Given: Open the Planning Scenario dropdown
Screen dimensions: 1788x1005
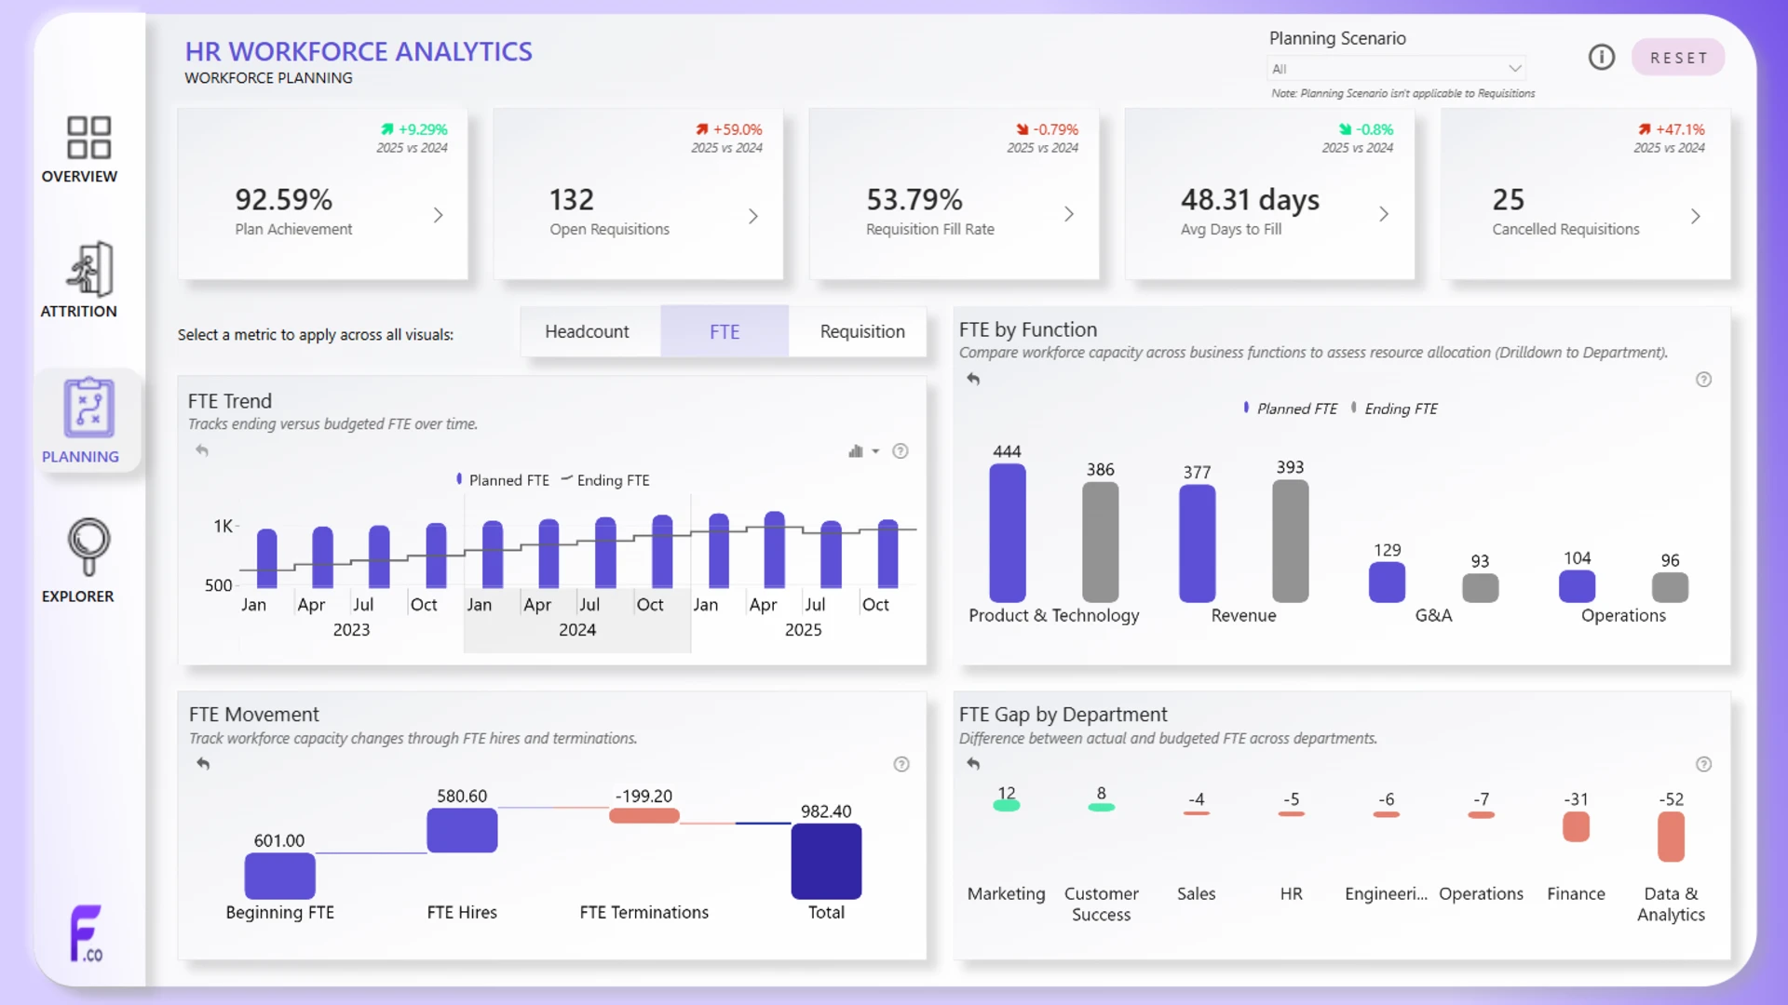Looking at the screenshot, I should 1396,69.
